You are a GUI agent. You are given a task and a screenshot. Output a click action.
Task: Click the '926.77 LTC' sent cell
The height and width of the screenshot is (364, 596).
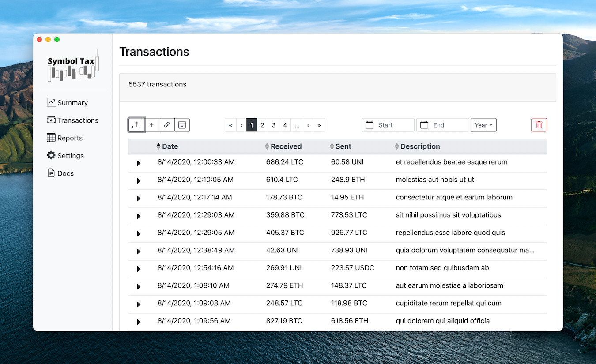click(349, 233)
